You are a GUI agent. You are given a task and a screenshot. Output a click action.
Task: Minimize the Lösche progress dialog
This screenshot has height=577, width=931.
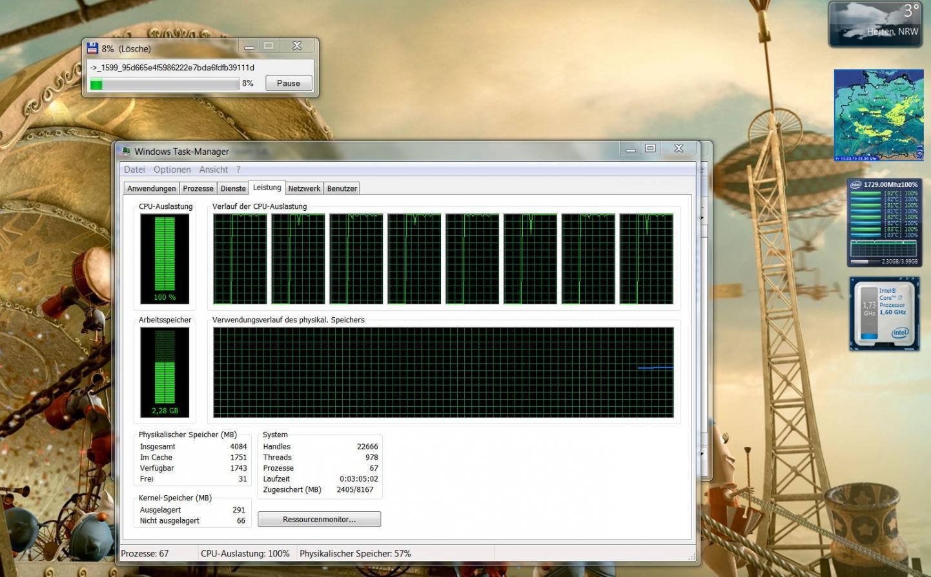coord(249,46)
